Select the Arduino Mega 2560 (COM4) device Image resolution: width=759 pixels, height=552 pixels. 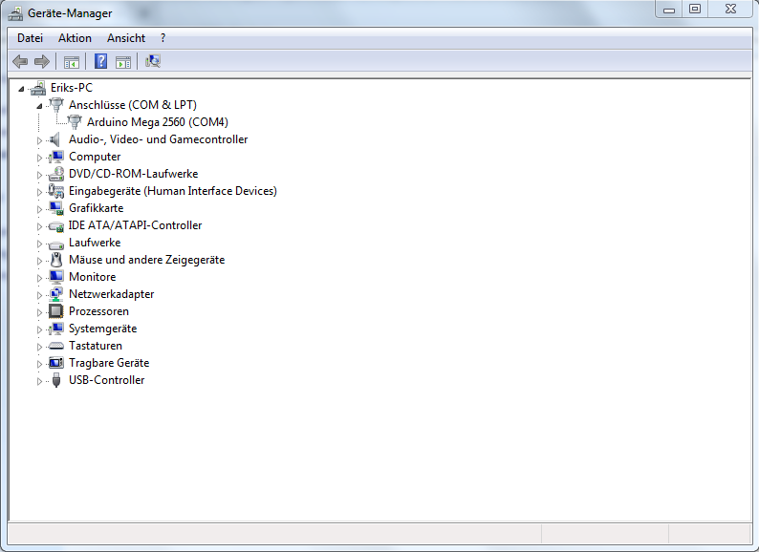pyautogui.click(x=157, y=122)
